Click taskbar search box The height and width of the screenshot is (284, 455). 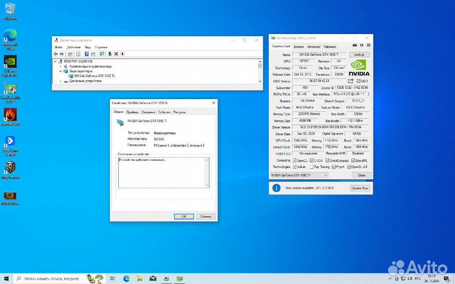click(59, 278)
